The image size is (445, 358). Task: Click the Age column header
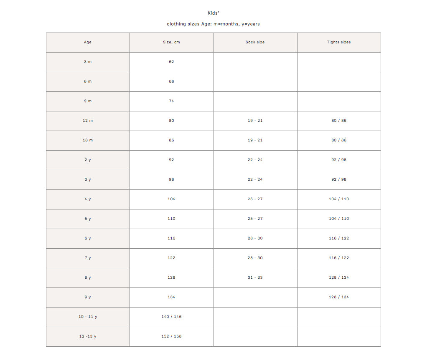coord(88,43)
